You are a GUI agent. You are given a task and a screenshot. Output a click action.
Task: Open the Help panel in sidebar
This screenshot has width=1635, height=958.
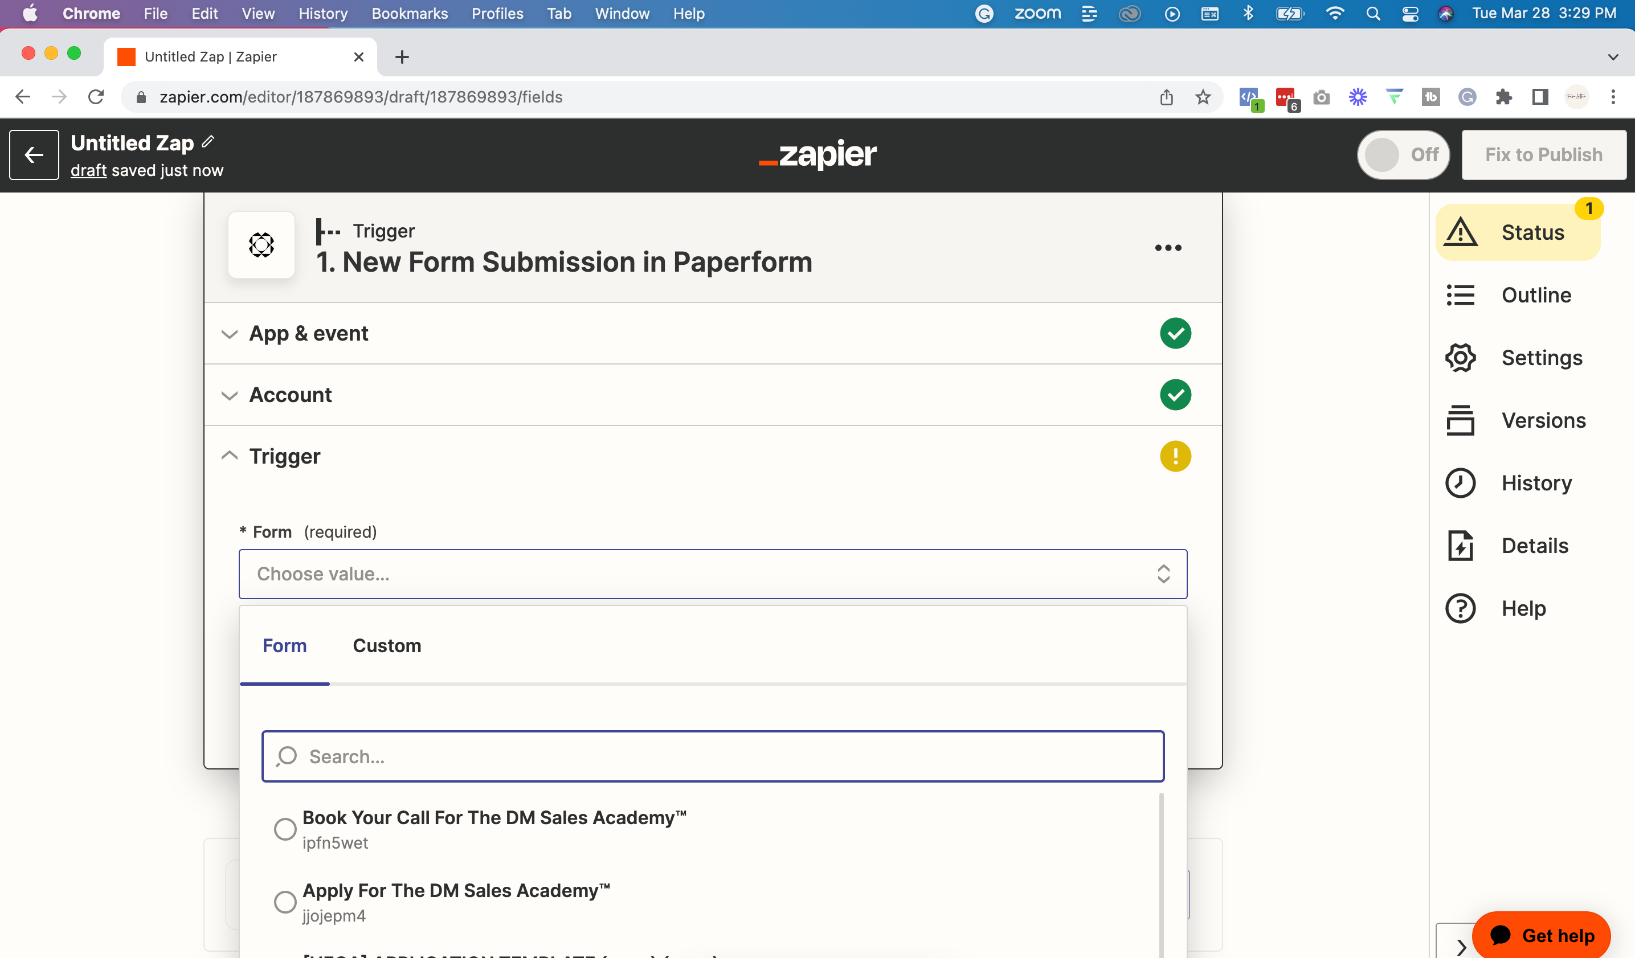pos(1496,608)
